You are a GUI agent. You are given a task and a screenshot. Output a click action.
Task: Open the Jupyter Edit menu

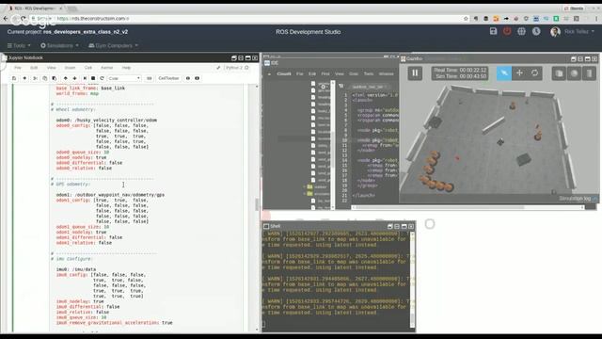(34, 68)
